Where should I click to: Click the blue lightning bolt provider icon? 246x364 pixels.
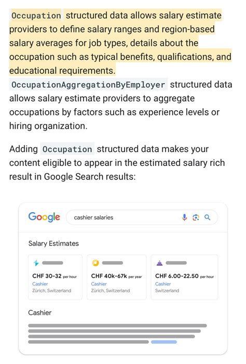36,263
